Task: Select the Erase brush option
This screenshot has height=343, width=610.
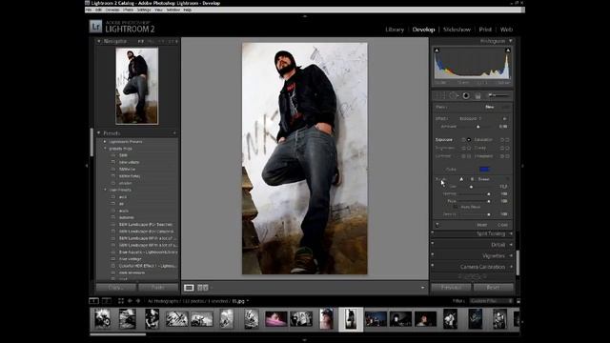Action: (483, 179)
